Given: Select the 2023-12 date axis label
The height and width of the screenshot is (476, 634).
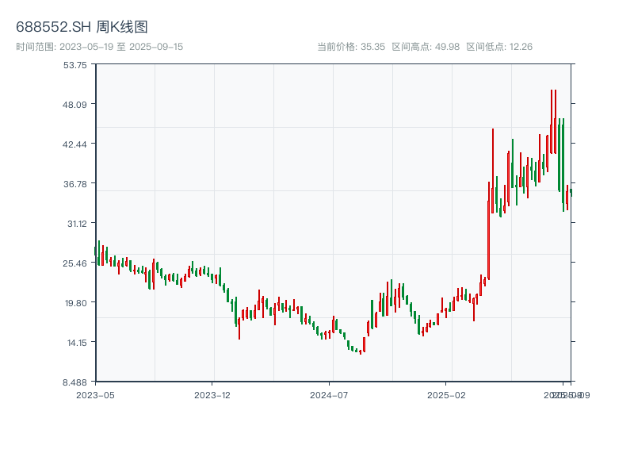Looking at the screenshot, I should point(212,394).
